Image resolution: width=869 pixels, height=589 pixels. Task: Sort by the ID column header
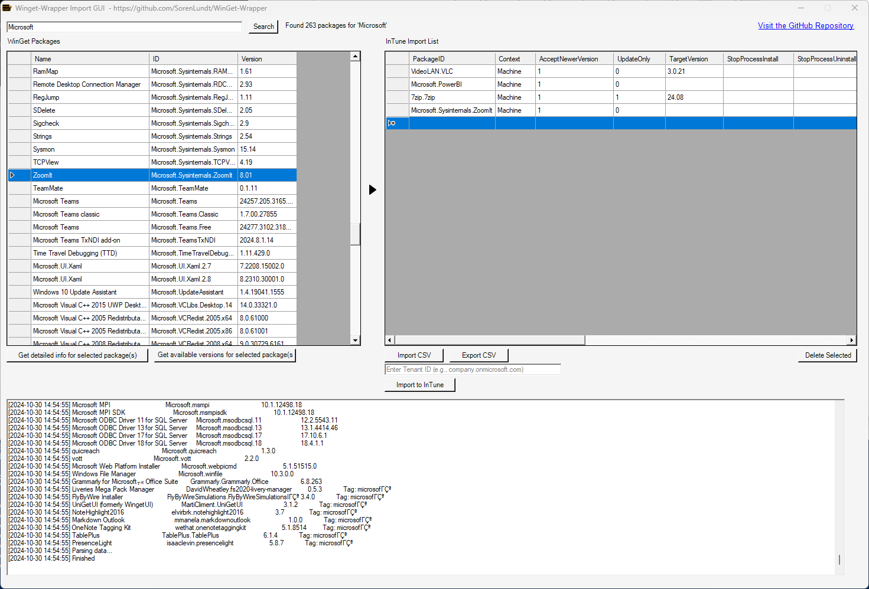(193, 58)
